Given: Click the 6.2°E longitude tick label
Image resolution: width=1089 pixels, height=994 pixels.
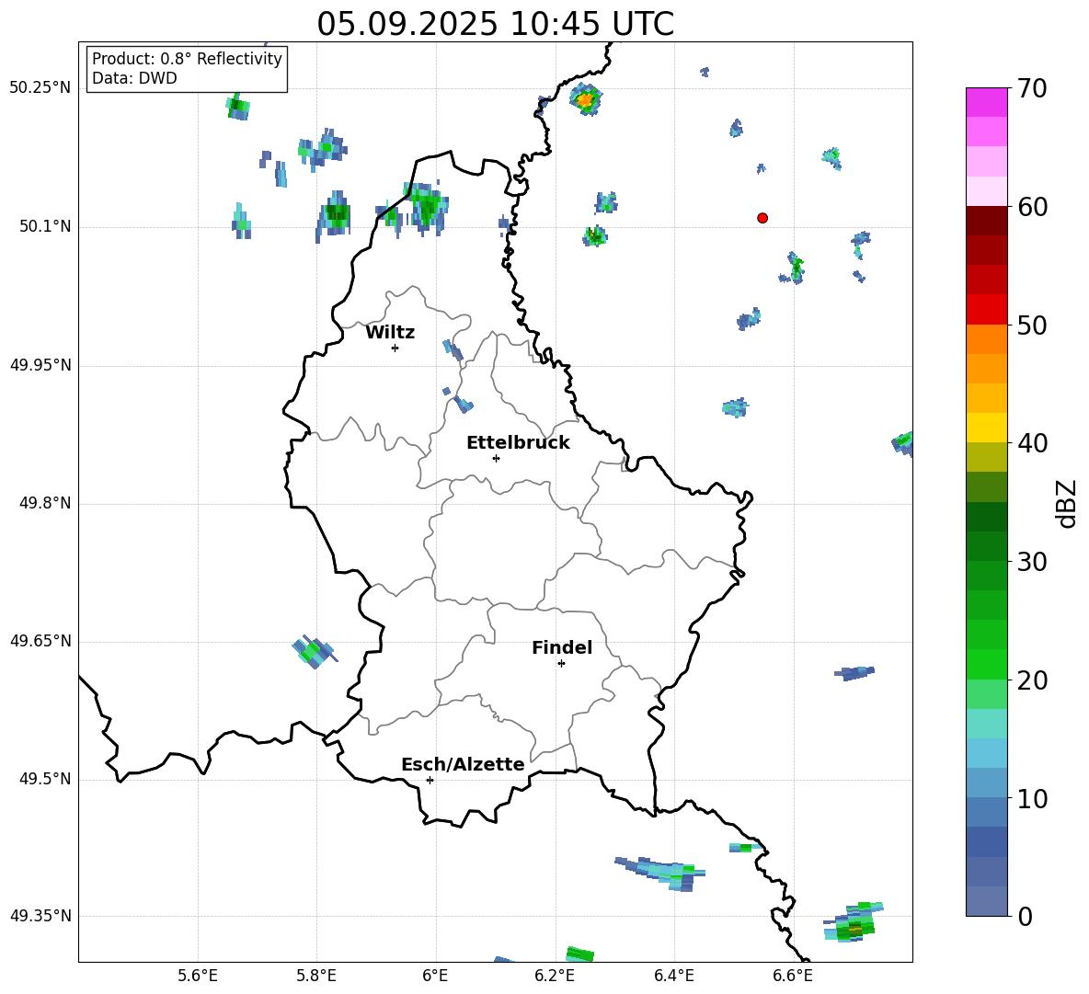Looking at the screenshot, I should 556,976.
